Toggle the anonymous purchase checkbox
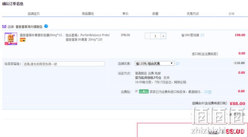 pyautogui.click(x=230, y=115)
